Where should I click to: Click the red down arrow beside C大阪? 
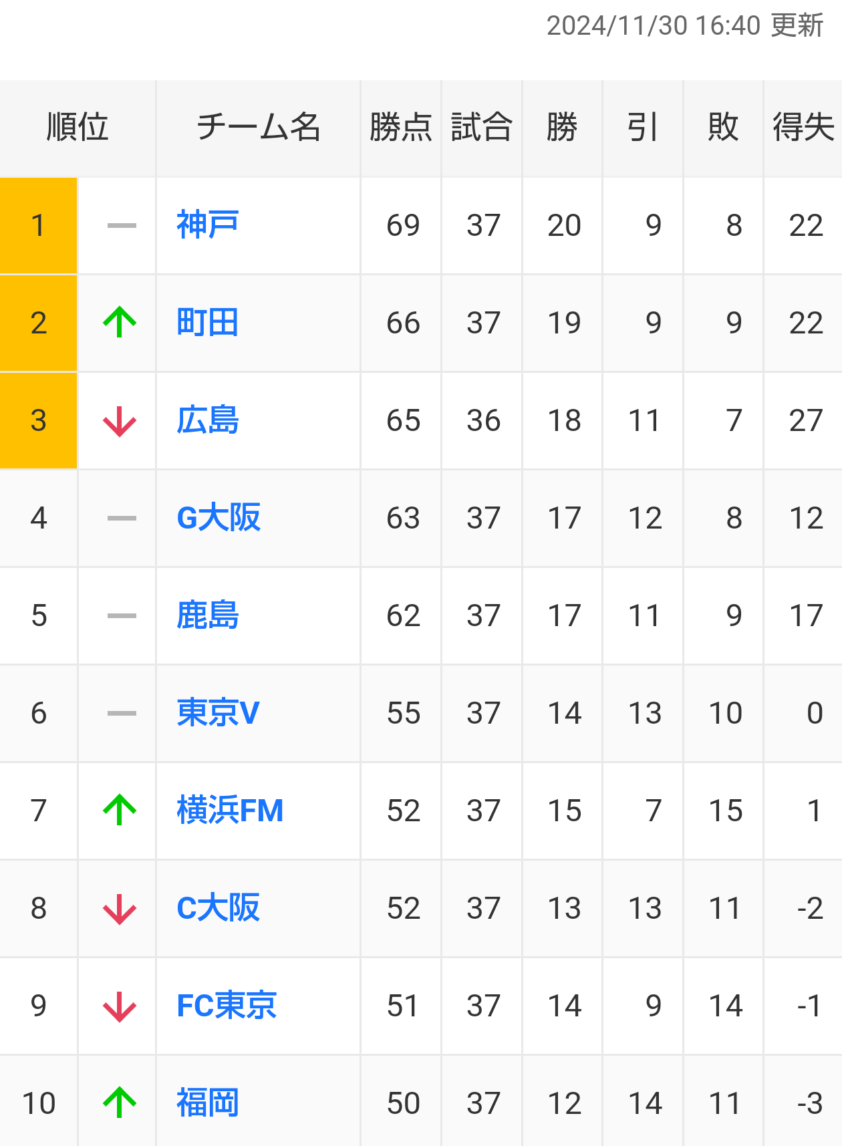(120, 908)
